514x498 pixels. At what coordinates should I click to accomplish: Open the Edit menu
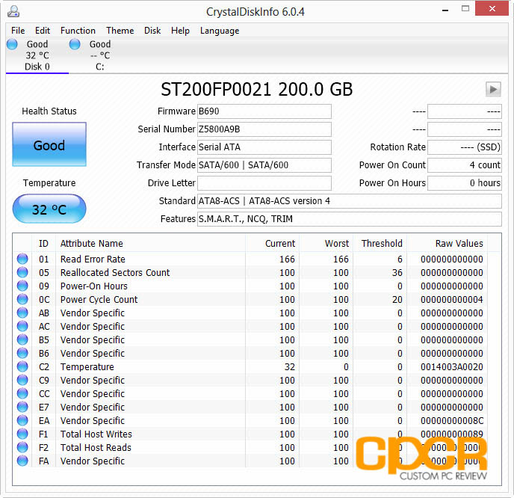43,31
